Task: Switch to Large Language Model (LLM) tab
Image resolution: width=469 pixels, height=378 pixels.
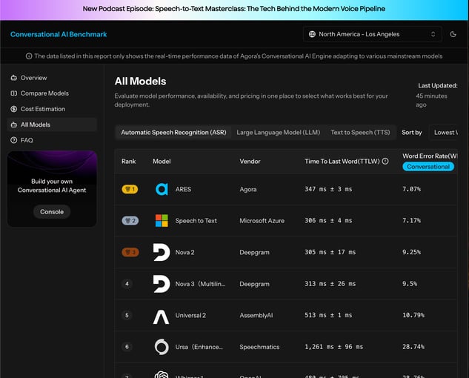Action: point(278,132)
